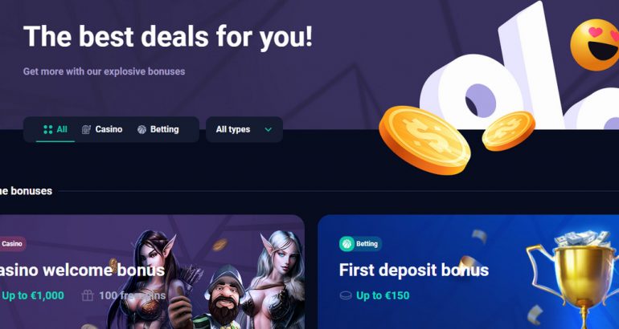Open the All types dropdown

244,129
